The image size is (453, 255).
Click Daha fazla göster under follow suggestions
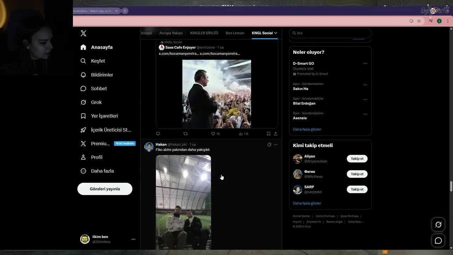tap(307, 203)
